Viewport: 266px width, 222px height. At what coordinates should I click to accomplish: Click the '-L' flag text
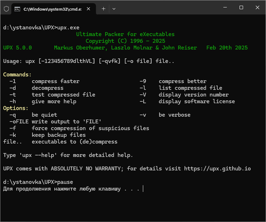tap(143, 102)
